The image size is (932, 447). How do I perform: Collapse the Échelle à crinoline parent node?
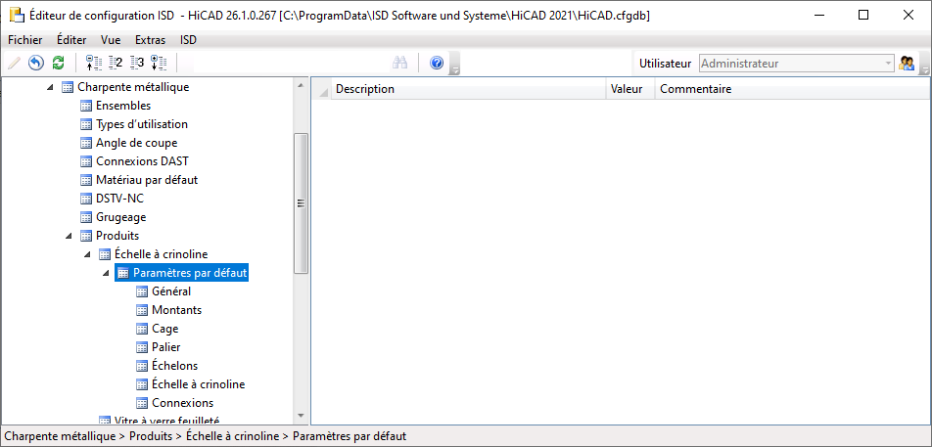[x=87, y=254]
